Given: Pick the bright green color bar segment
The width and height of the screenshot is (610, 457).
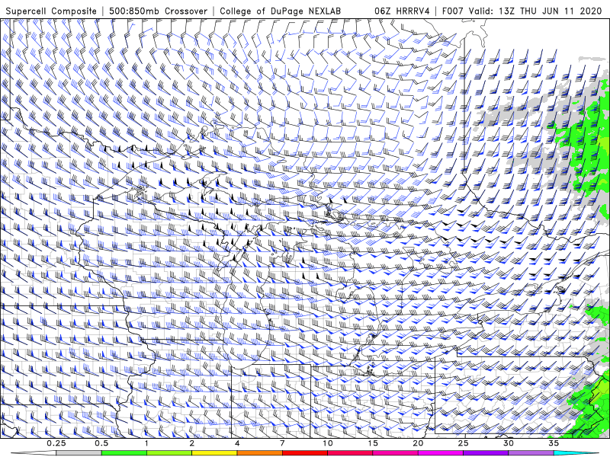Looking at the screenshot, I should (x=124, y=453).
